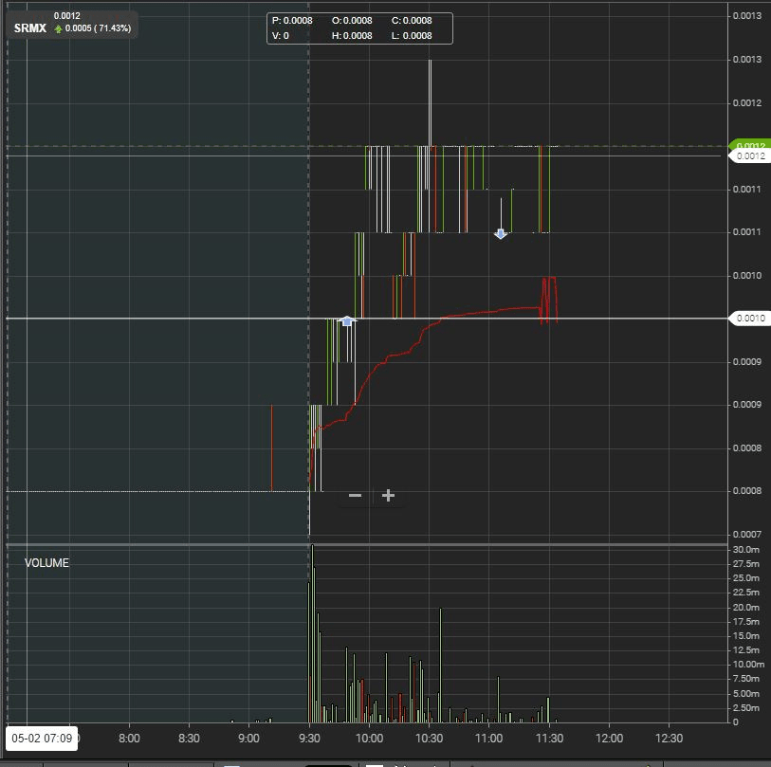Click the 0.0007 price axis label

coord(747,534)
